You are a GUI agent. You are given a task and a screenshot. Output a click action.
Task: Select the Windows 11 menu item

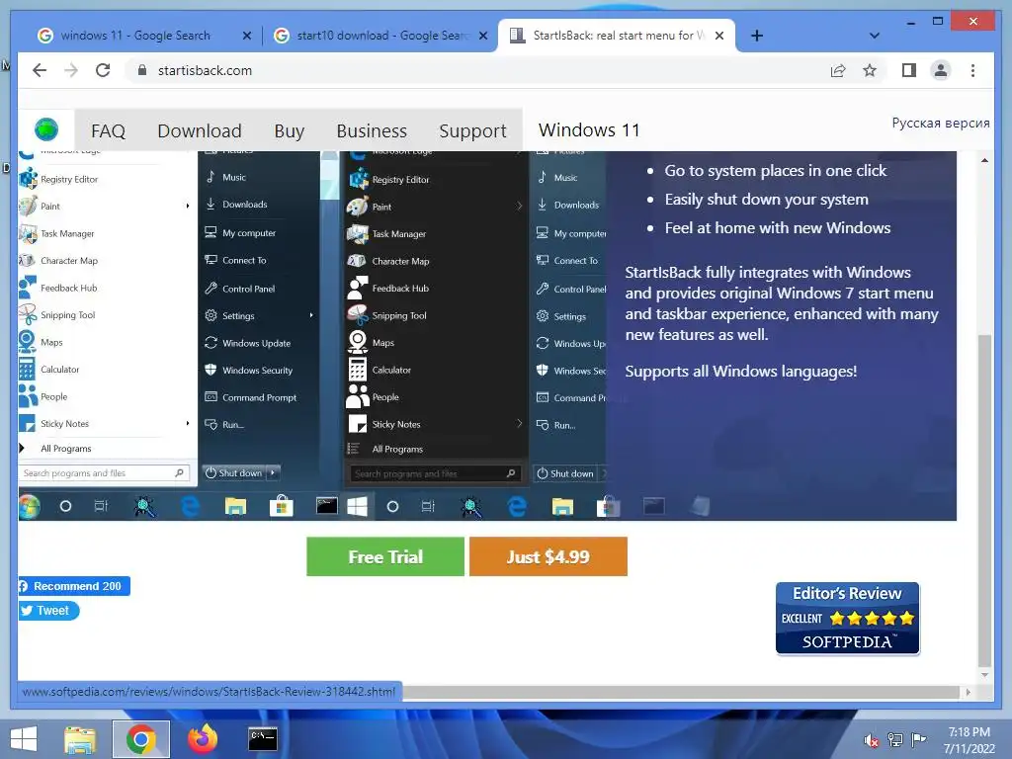click(x=589, y=129)
